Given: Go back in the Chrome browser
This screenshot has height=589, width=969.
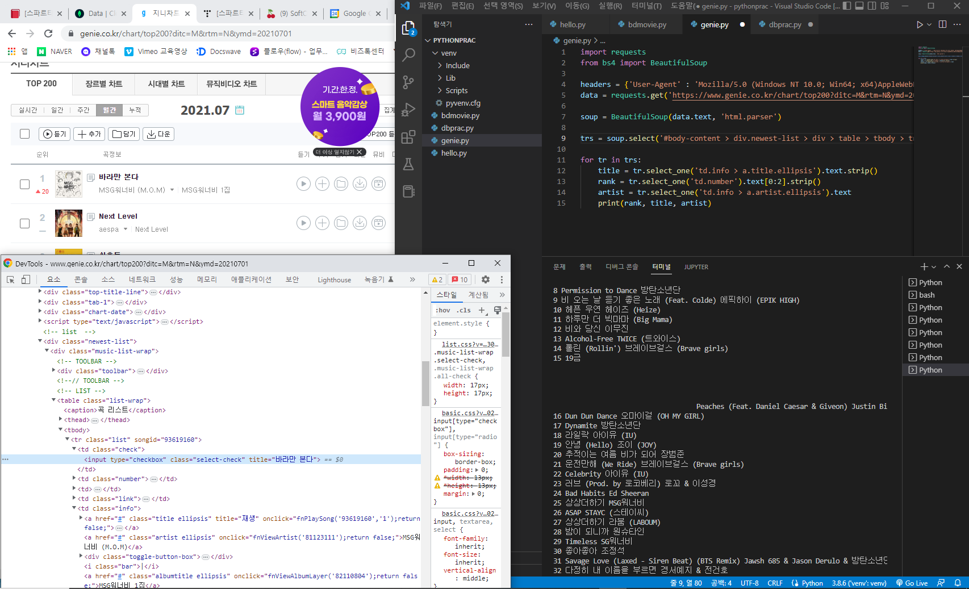Looking at the screenshot, I should [12, 34].
